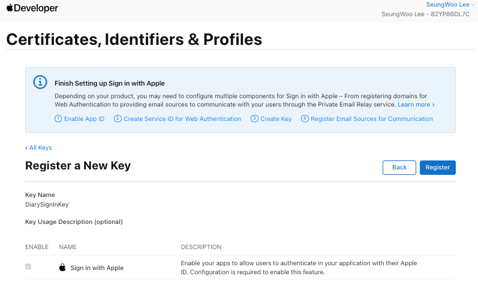Screen dimensions: 478x285
Task: Click the ENABLE column header
Action: (37, 247)
